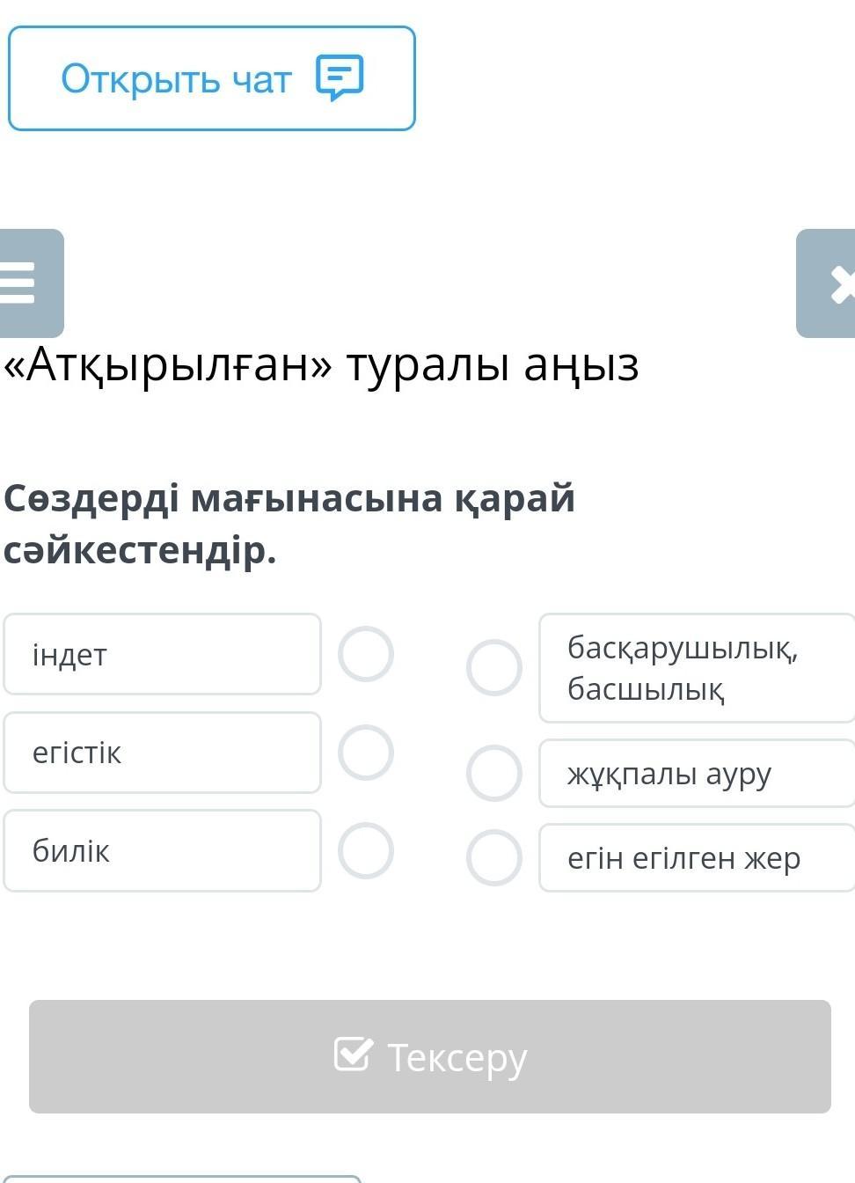Viewport: 855px width, 1183px height.
Task: Click the індет word card
Action: point(163,654)
